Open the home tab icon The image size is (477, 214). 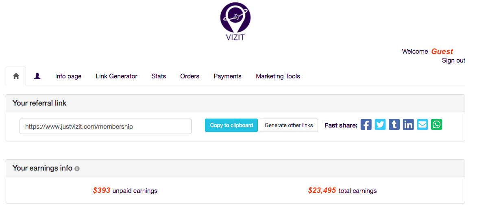[16, 76]
